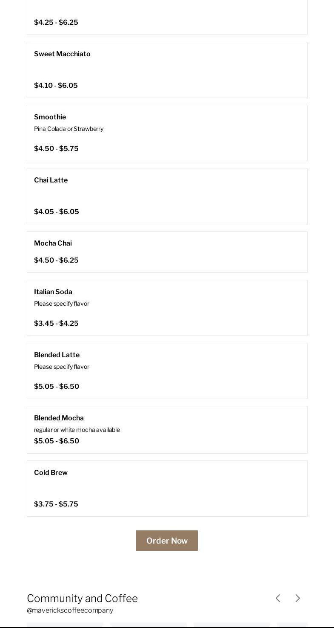Click the Community and Coffee heading
334x628 pixels.
pos(82,598)
